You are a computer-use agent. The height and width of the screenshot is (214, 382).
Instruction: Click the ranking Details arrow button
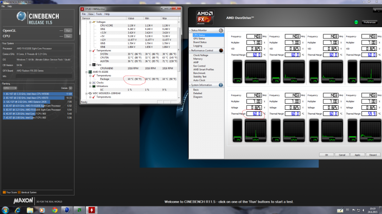[x=70, y=88]
